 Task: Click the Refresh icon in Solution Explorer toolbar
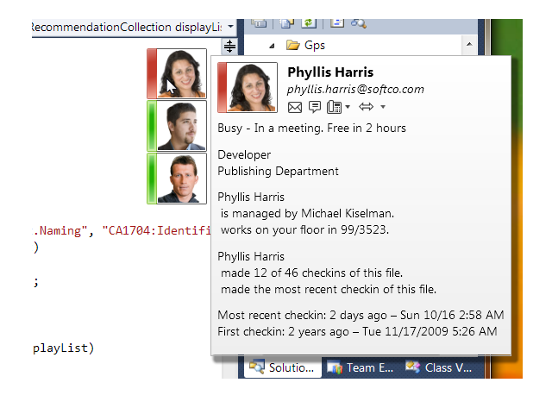click(309, 22)
